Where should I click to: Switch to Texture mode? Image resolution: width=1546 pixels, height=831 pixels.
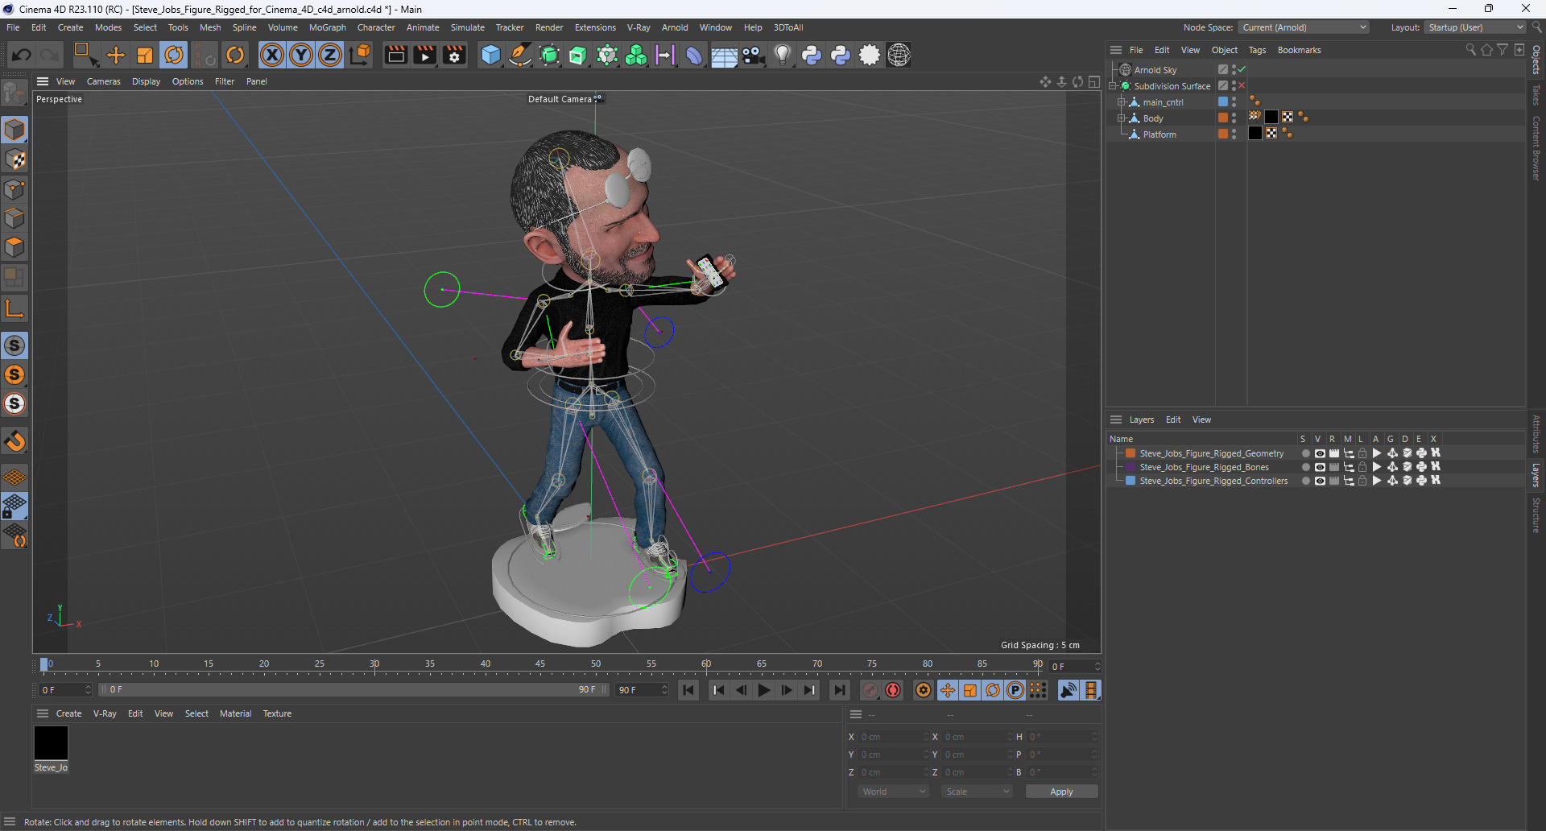14,159
